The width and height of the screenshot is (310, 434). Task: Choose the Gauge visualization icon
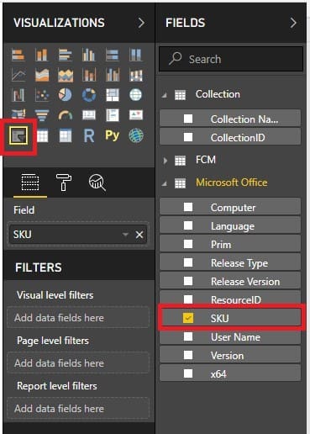[x=66, y=115]
